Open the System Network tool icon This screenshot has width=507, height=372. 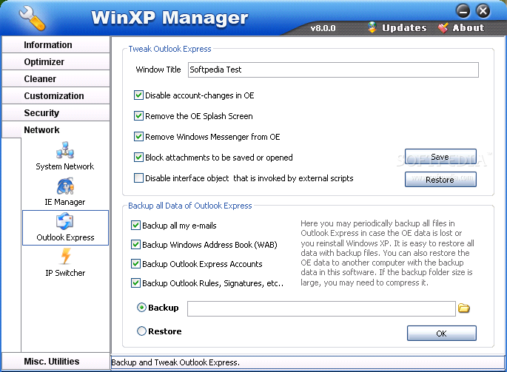pos(65,149)
